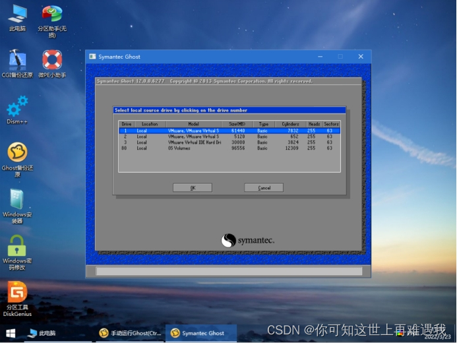Click the 30000 size cell
The width and height of the screenshot is (457, 343).
coord(238,142)
